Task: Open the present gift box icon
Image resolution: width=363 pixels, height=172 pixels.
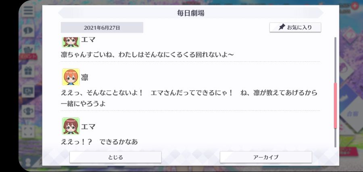Action: coord(28,71)
